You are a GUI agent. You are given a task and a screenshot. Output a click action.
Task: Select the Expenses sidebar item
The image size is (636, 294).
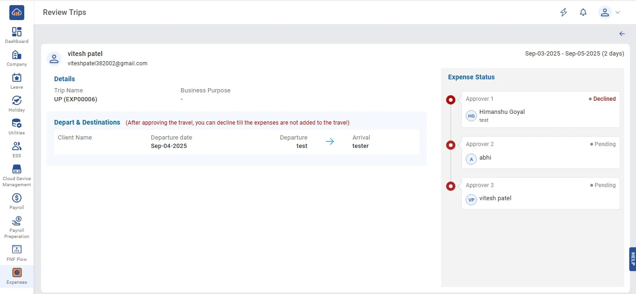[x=17, y=273]
